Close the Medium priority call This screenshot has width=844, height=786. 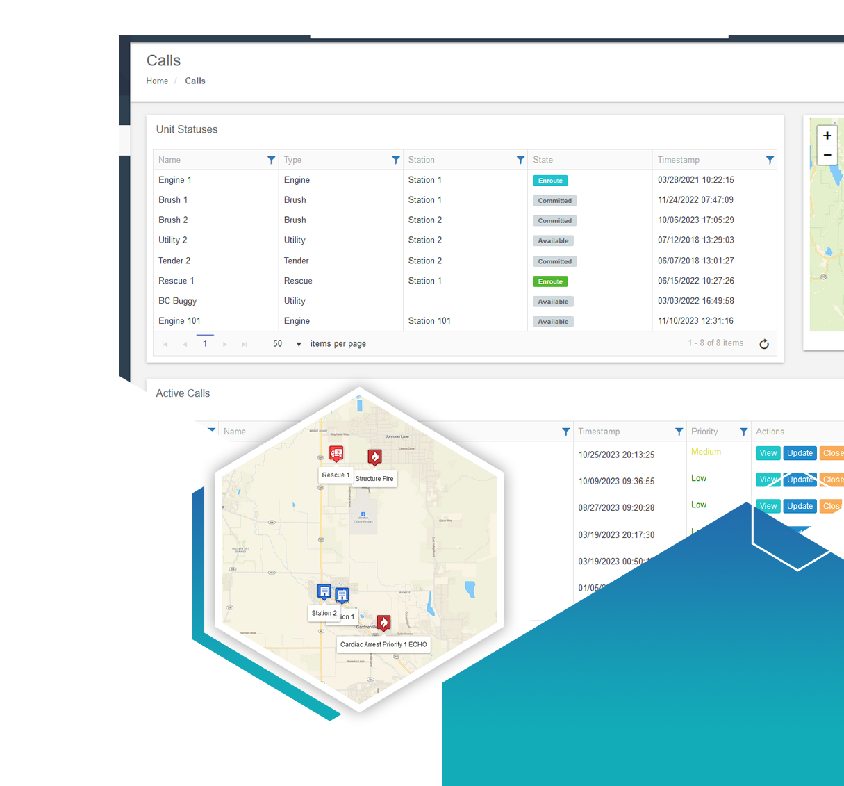(x=831, y=452)
